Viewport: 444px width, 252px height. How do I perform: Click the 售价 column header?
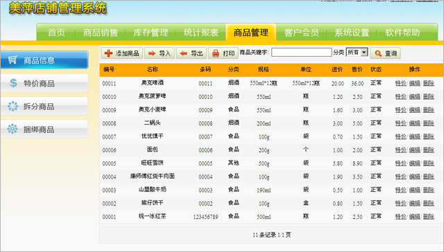tap(357, 69)
